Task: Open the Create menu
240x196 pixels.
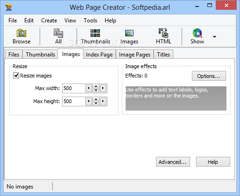Action: coord(49,21)
